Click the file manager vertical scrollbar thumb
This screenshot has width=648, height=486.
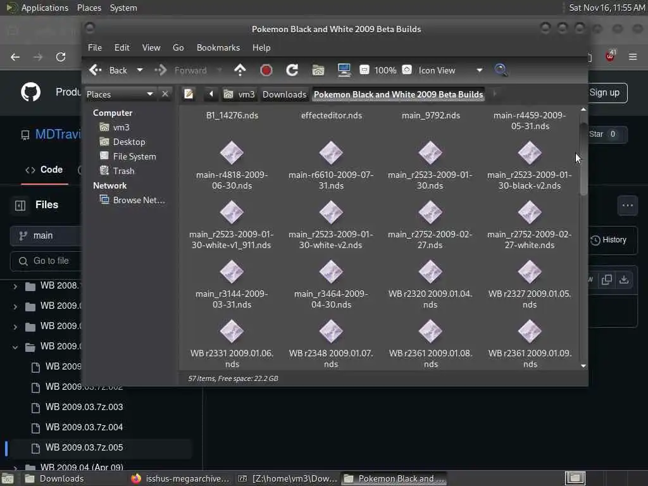583,159
